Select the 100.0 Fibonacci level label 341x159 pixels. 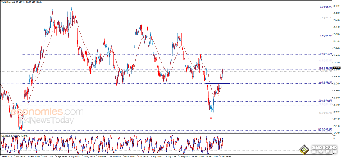click(x=325, y=129)
